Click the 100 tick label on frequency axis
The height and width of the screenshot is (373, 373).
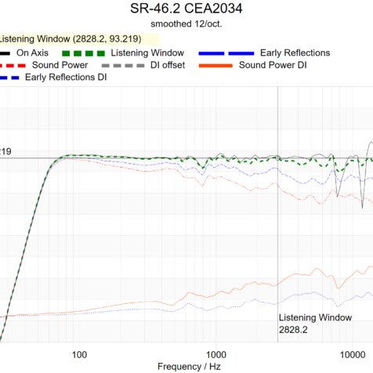(79, 355)
